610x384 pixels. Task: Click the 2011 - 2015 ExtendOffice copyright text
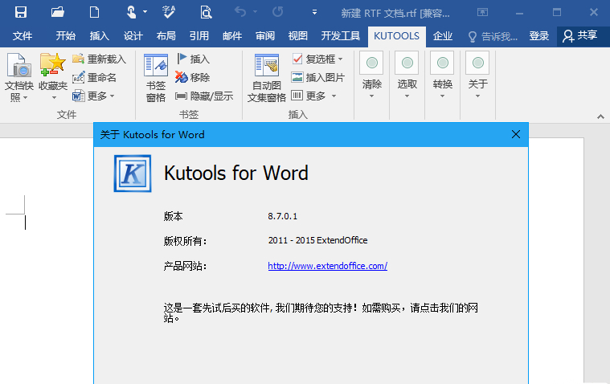[x=317, y=240]
